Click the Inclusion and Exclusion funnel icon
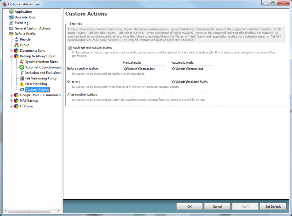292x216 pixels. tap(22, 73)
